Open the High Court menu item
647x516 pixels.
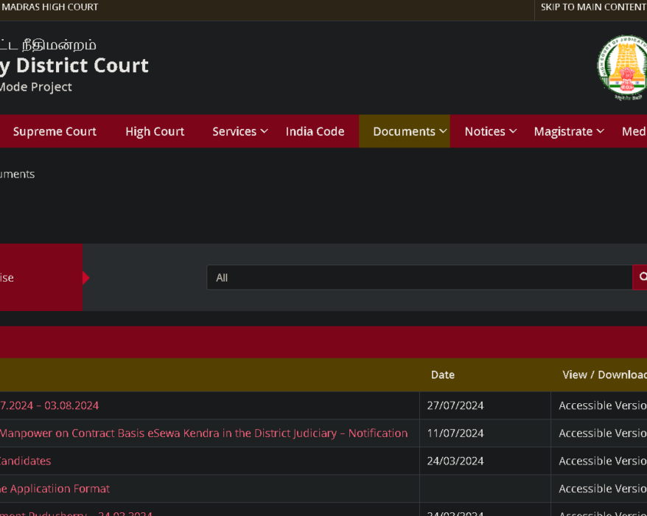coord(155,131)
